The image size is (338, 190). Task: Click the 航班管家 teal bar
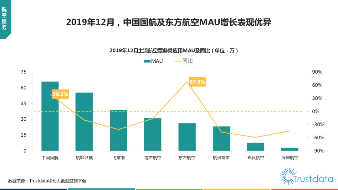pos(221,138)
